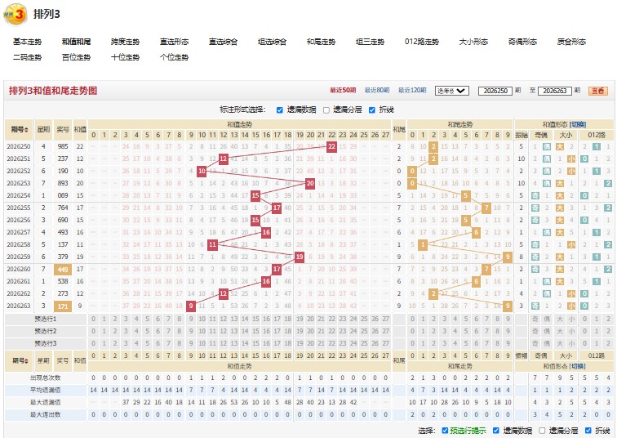
Task: Select number 20 in 预选行2 row
Action: (310, 331)
